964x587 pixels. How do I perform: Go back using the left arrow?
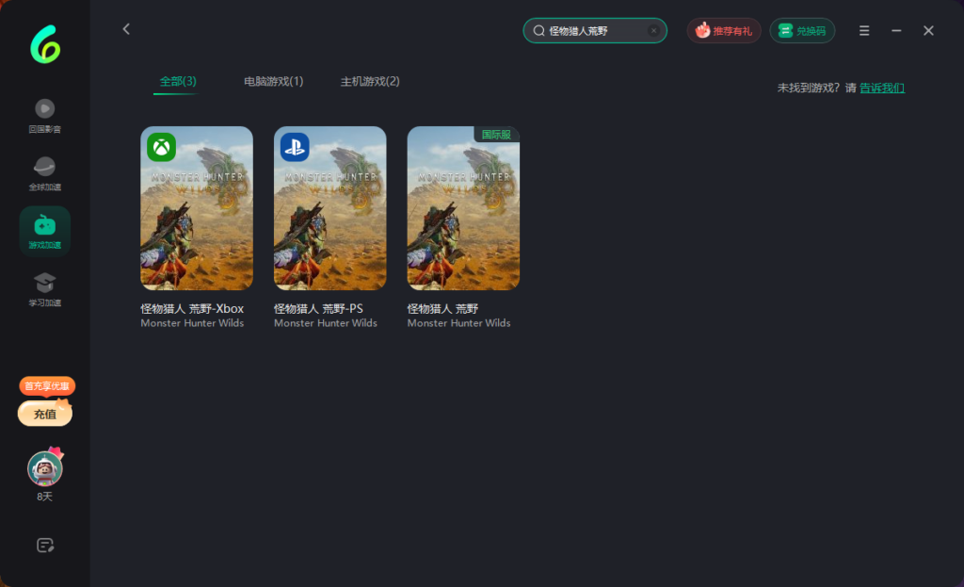pos(126,30)
